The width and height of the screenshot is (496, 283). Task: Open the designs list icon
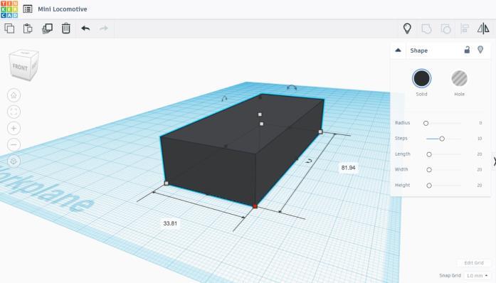tap(28, 9)
